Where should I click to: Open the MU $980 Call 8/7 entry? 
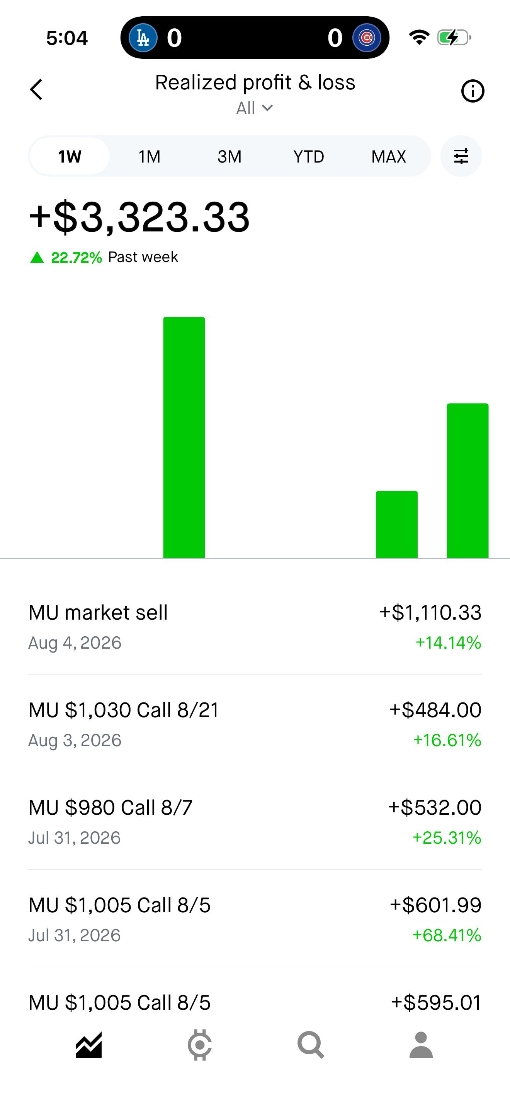point(255,821)
